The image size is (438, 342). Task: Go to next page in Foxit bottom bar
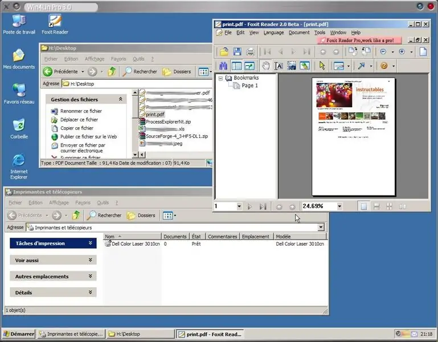(x=249, y=207)
